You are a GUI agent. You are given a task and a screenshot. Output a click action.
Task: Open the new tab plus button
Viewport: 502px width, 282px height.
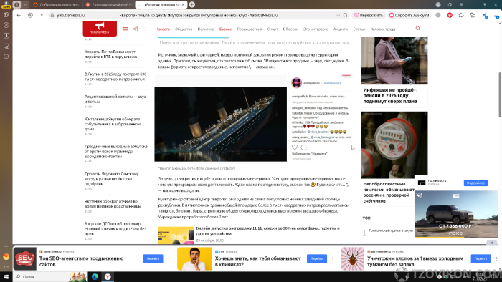point(192,4)
